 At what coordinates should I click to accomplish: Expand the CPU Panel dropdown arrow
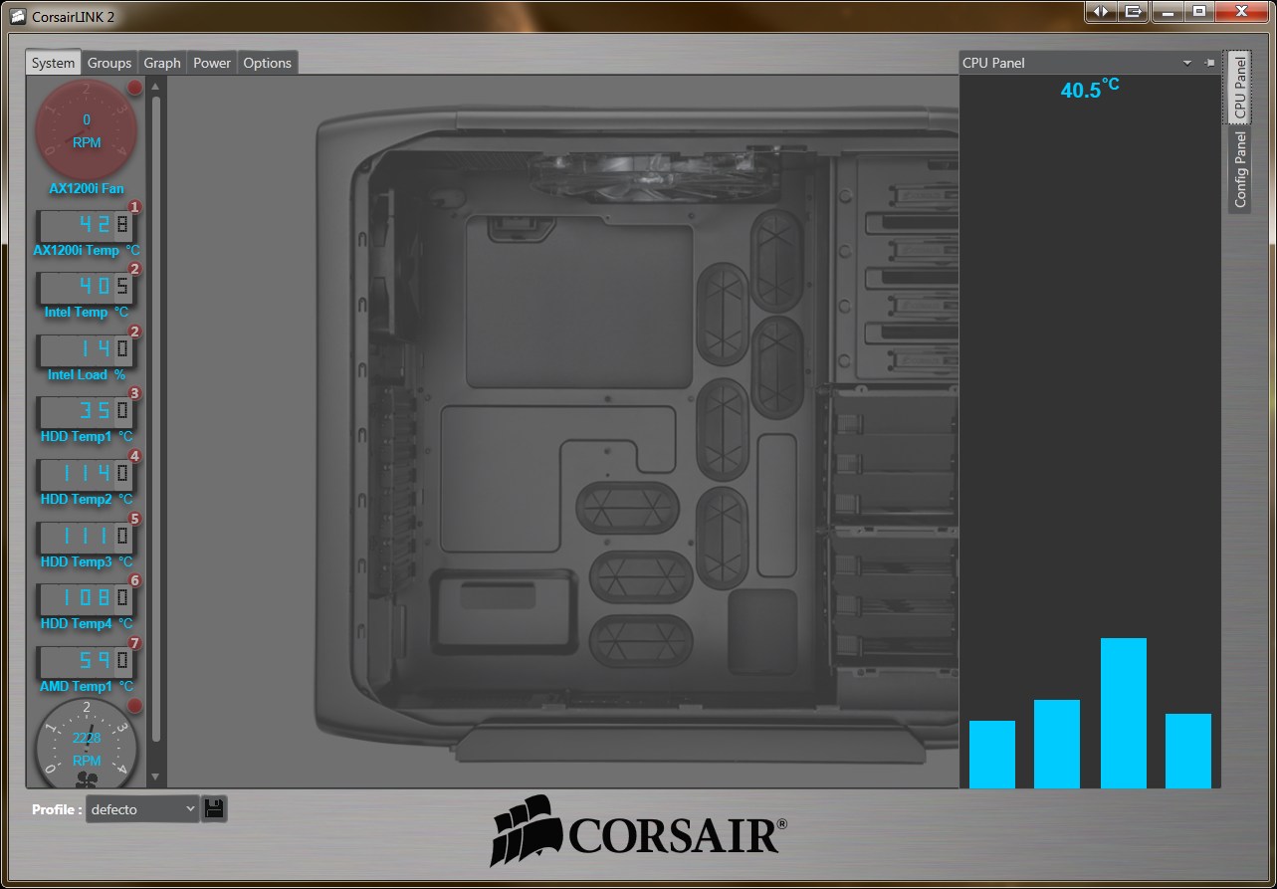click(1187, 63)
